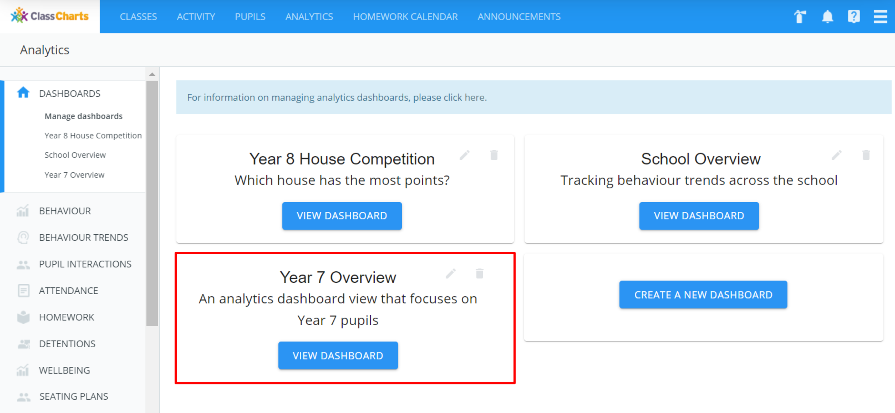
Task: Open the Homework sidebar section
Action: coord(67,317)
